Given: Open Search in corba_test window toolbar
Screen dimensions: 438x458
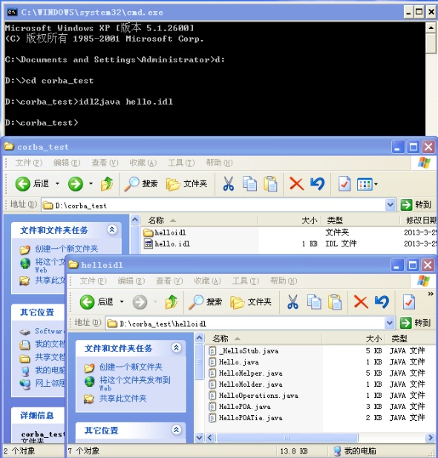Looking at the screenshot, I should (141, 184).
